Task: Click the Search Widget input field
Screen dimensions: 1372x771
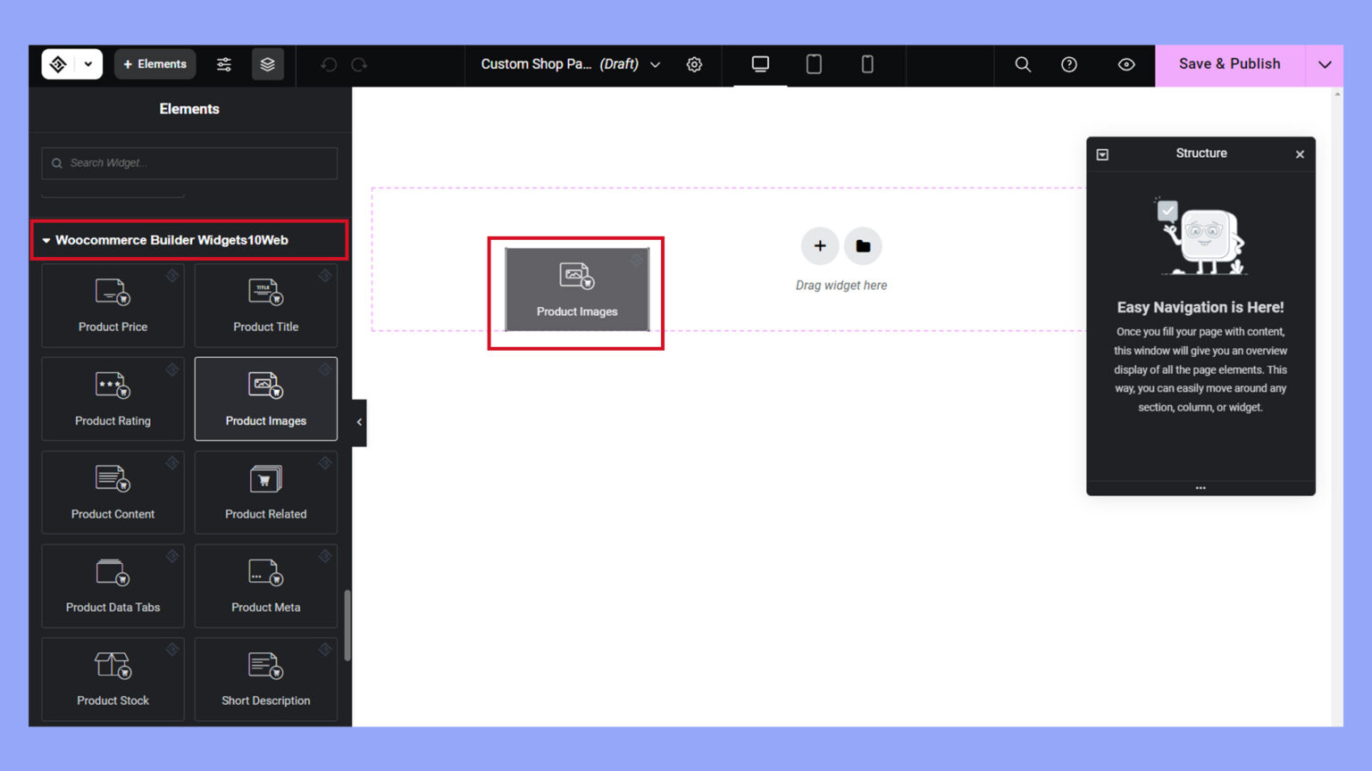Action: click(x=189, y=163)
